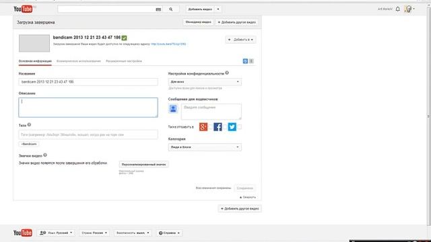
Task: Open notifications bell icon
Action: 398,9
